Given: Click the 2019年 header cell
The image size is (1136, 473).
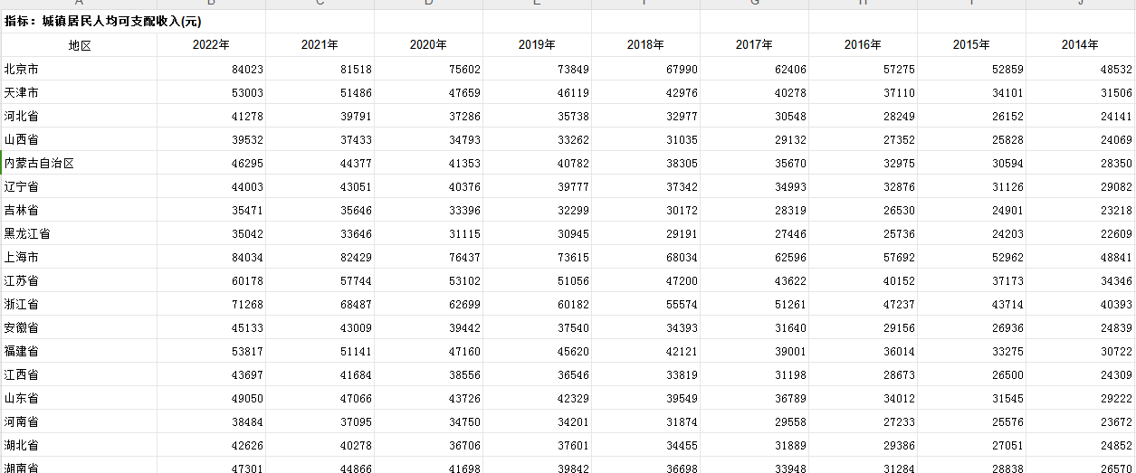Looking at the screenshot, I should (x=537, y=45).
